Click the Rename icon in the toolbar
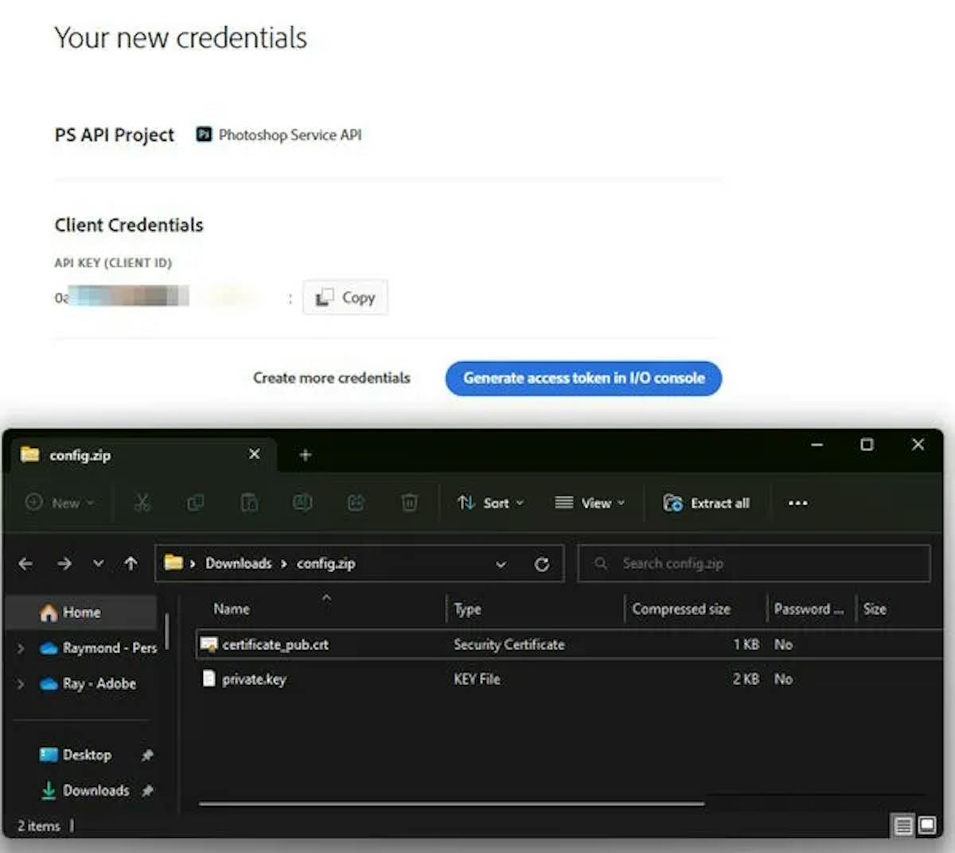955x853 pixels. click(x=302, y=503)
